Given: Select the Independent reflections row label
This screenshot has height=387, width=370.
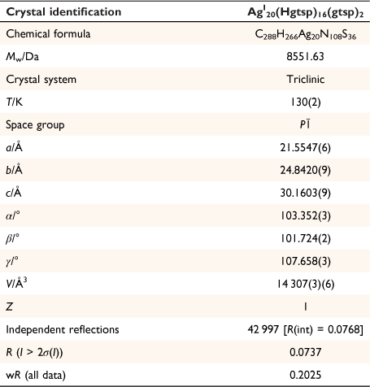Looking at the screenshot, I should click(x=63, y=329).
